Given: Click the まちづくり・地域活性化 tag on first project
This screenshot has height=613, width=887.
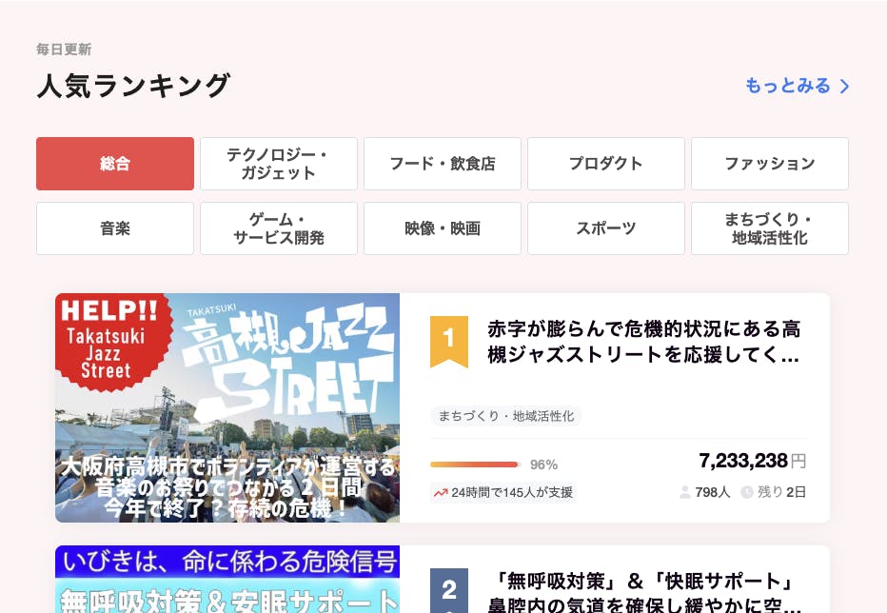Looking at the screenshot, I should coord(505,416).
